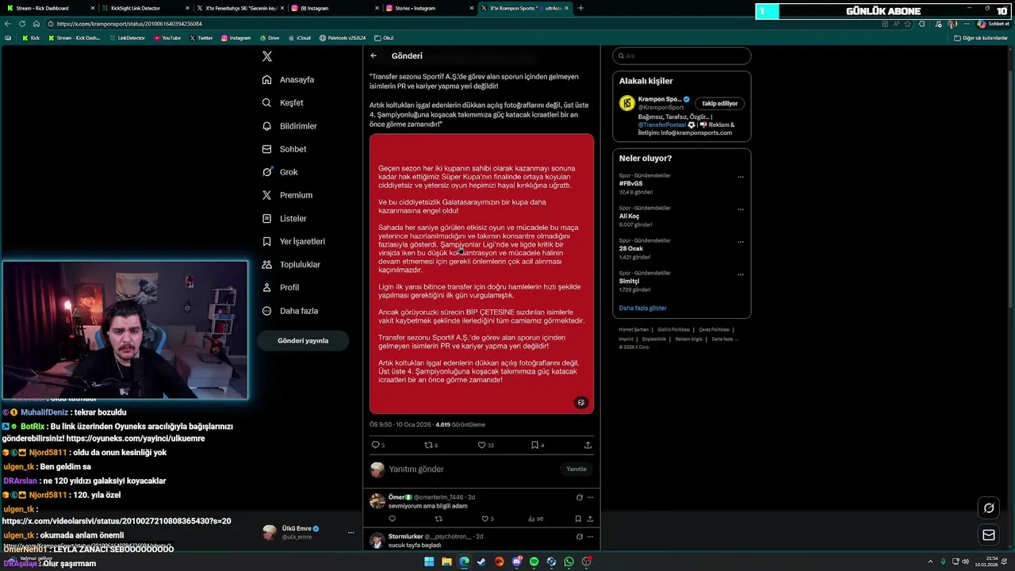Bookmark the main post
The height and width of the screenshot is (571, 1015).
(534, 445)
